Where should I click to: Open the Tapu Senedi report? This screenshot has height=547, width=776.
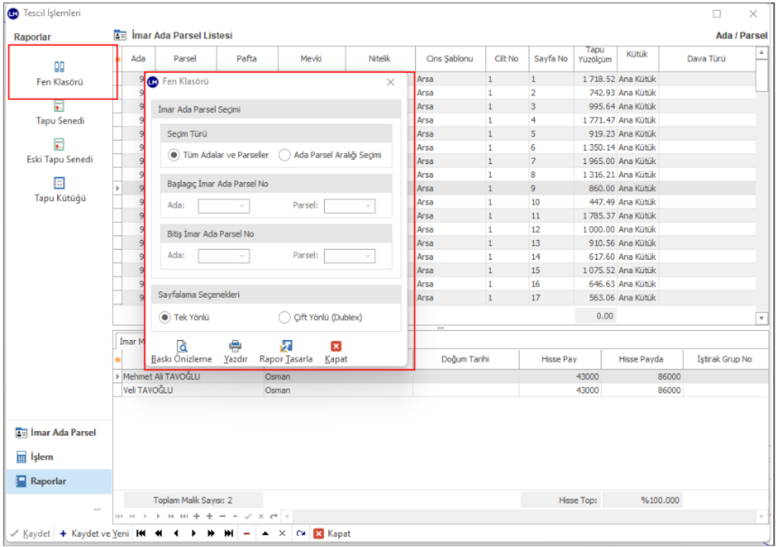coord(59,107)
